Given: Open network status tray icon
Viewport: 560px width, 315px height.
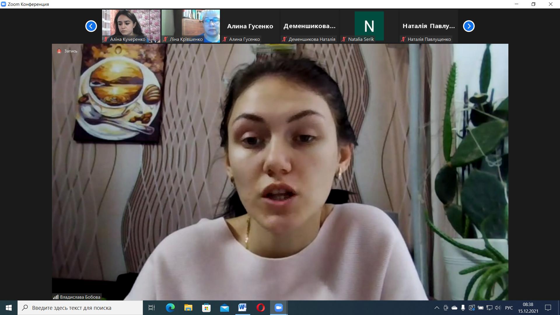Looking at the screenshot, I should tap(489, 308).
